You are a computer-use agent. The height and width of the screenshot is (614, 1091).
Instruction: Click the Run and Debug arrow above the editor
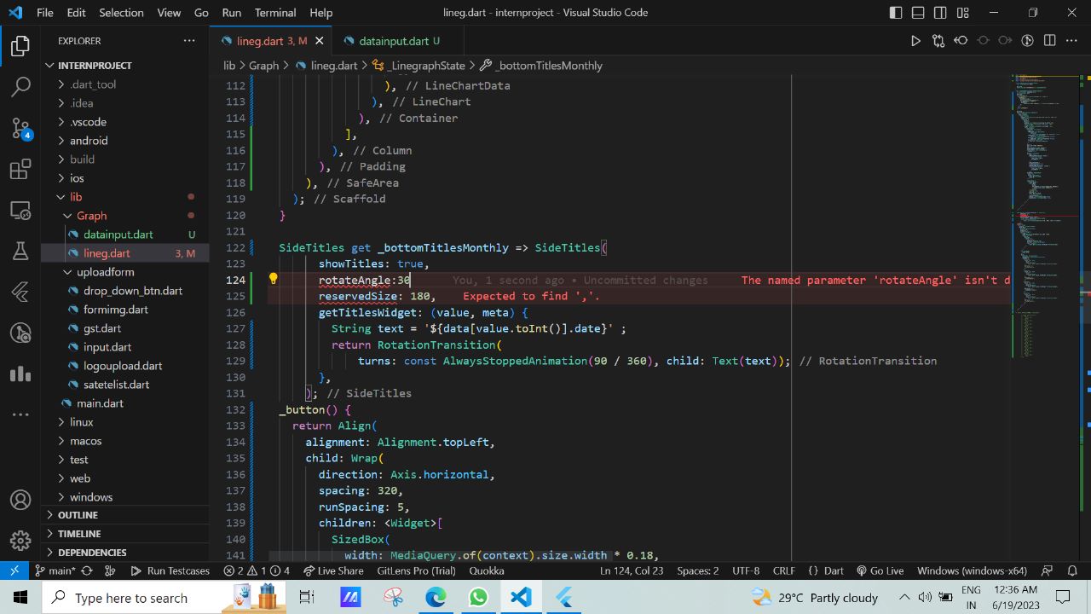(915, 40)
